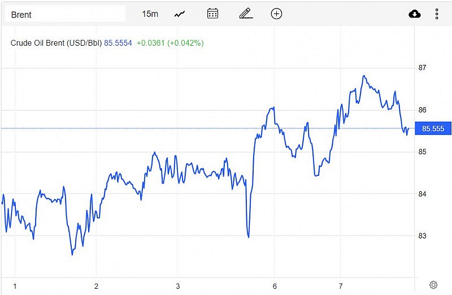Open the 15m interval dropdown

[x=150, y=14]
